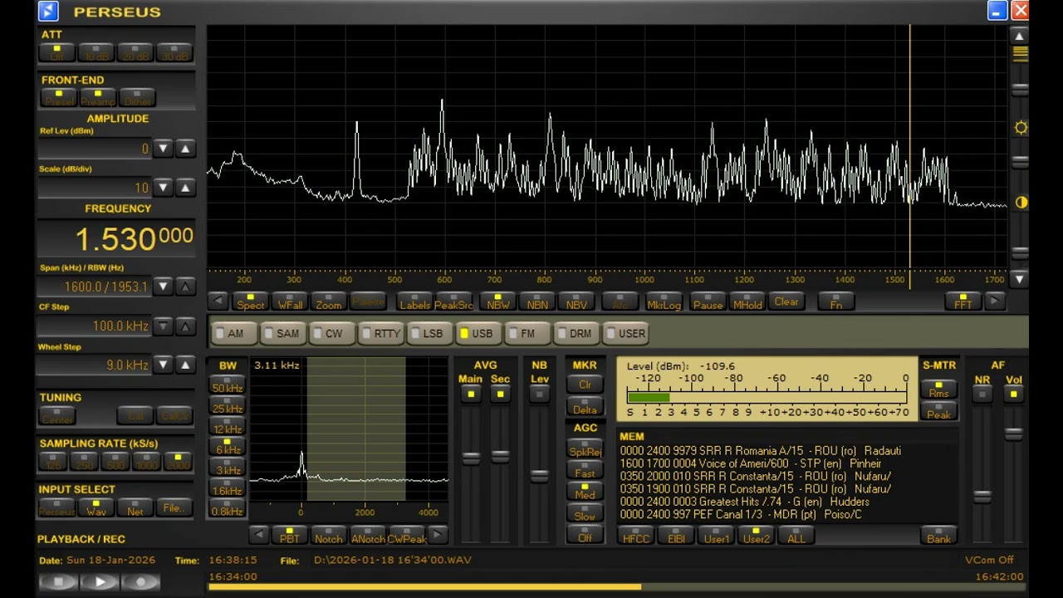Decrease Wheel Step with down arrow
This screenshot has width=1063, height=598.
point(164,365)
